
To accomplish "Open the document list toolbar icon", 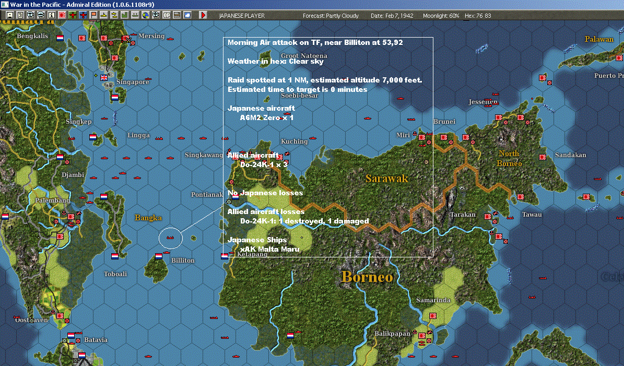I will (20, 15).
